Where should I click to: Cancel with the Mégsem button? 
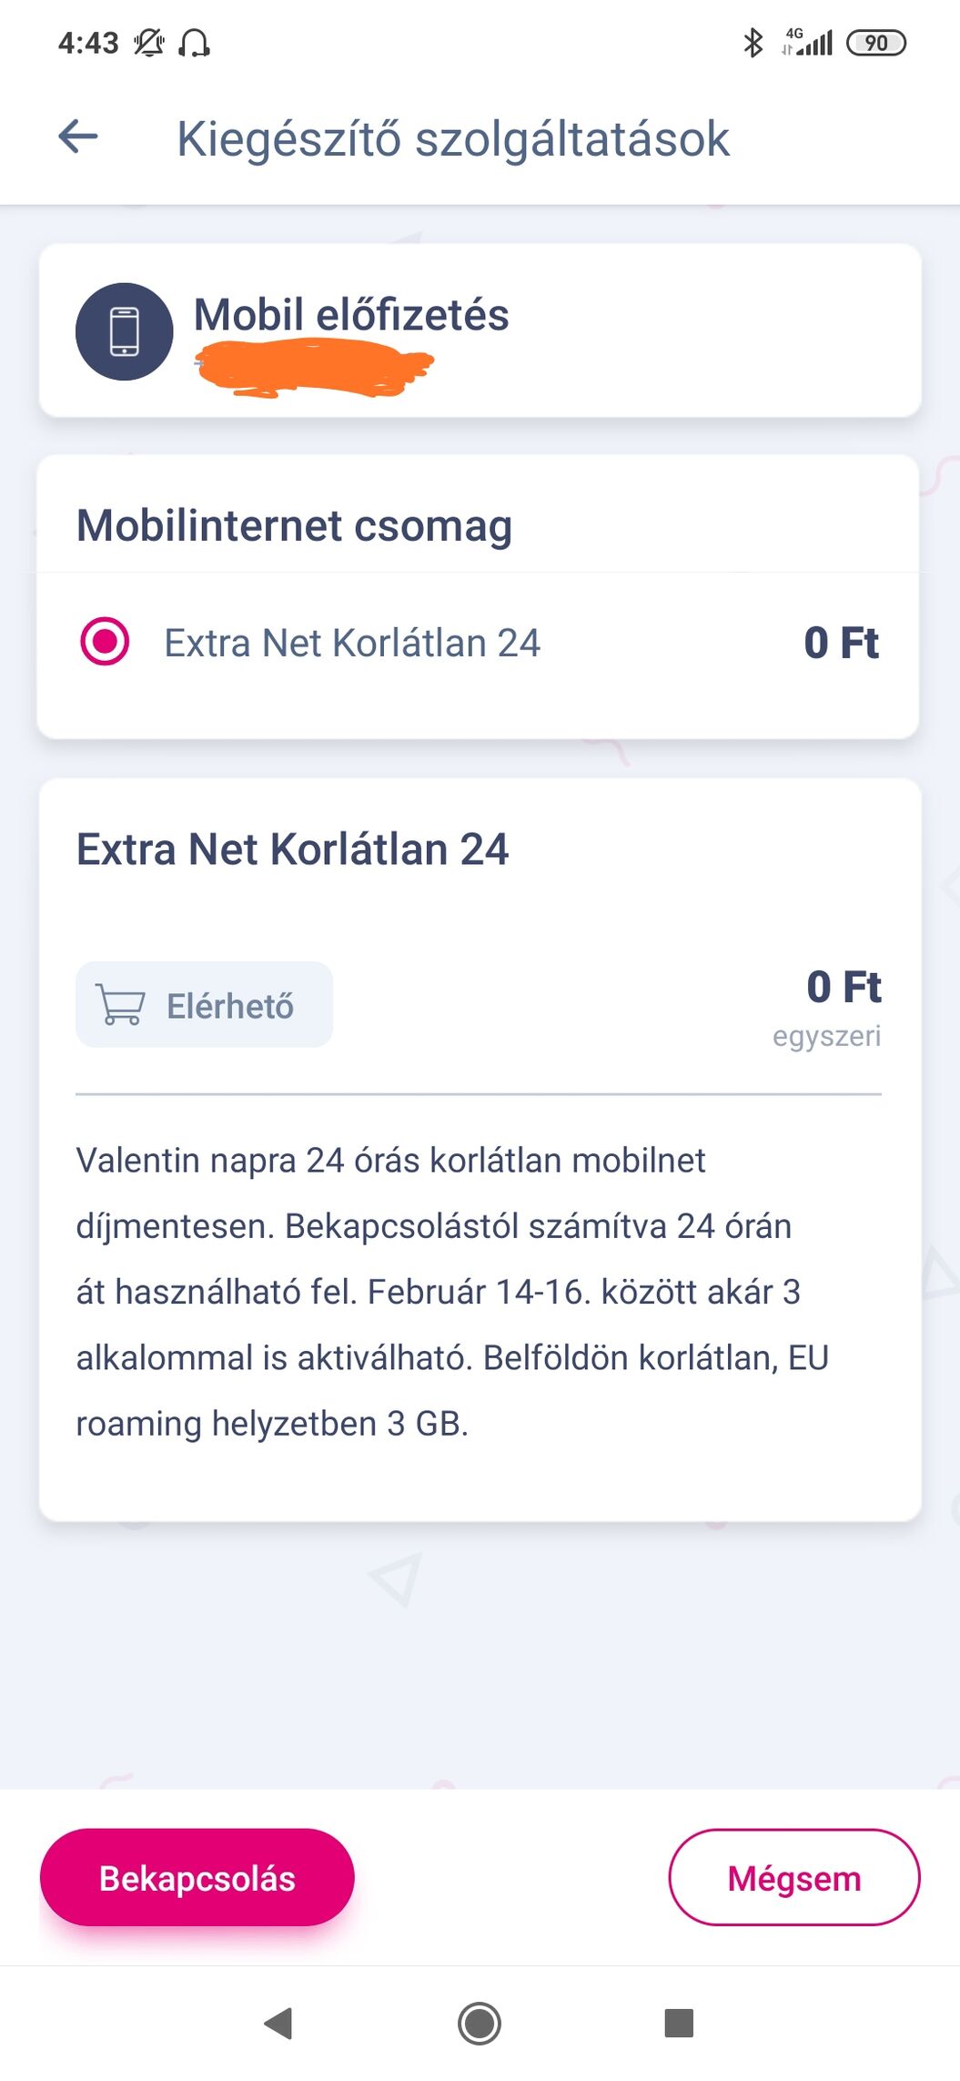793,1878
